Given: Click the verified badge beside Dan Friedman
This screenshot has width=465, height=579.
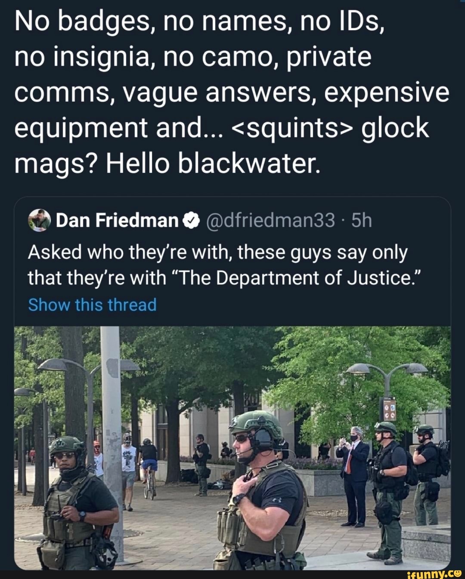Looking at the screenshot, I should point(191,221).
